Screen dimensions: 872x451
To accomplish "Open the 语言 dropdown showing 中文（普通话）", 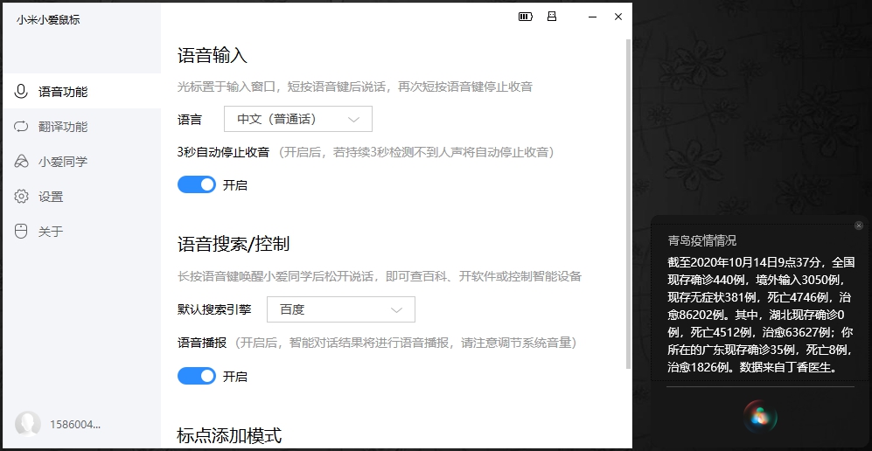I will 298,119.
